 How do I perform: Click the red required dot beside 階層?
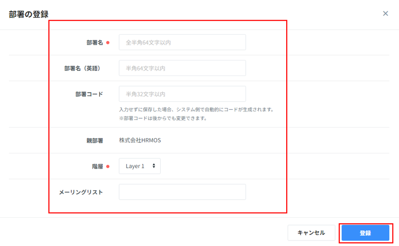pos(108,166)
